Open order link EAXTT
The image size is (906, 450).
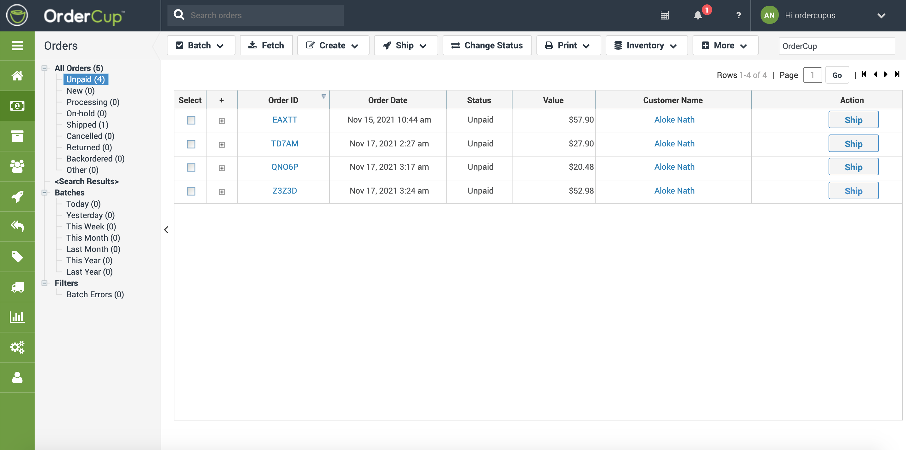(285, 120)
